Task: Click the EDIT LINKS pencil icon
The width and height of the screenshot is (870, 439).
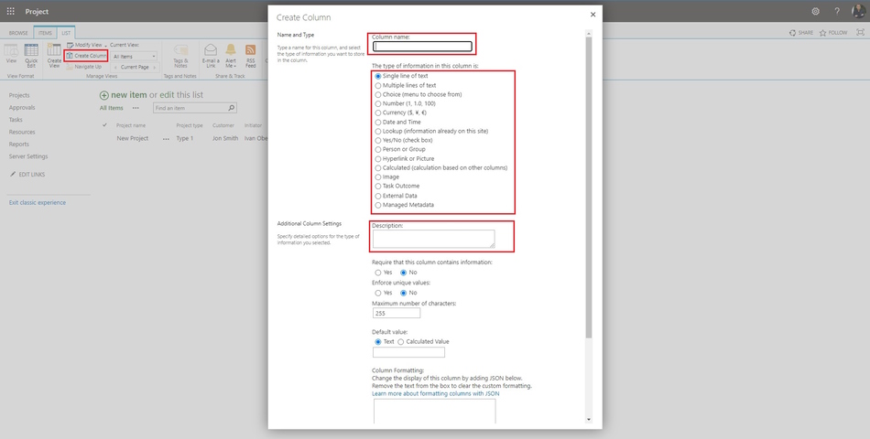Action: [x=14, y=174]
